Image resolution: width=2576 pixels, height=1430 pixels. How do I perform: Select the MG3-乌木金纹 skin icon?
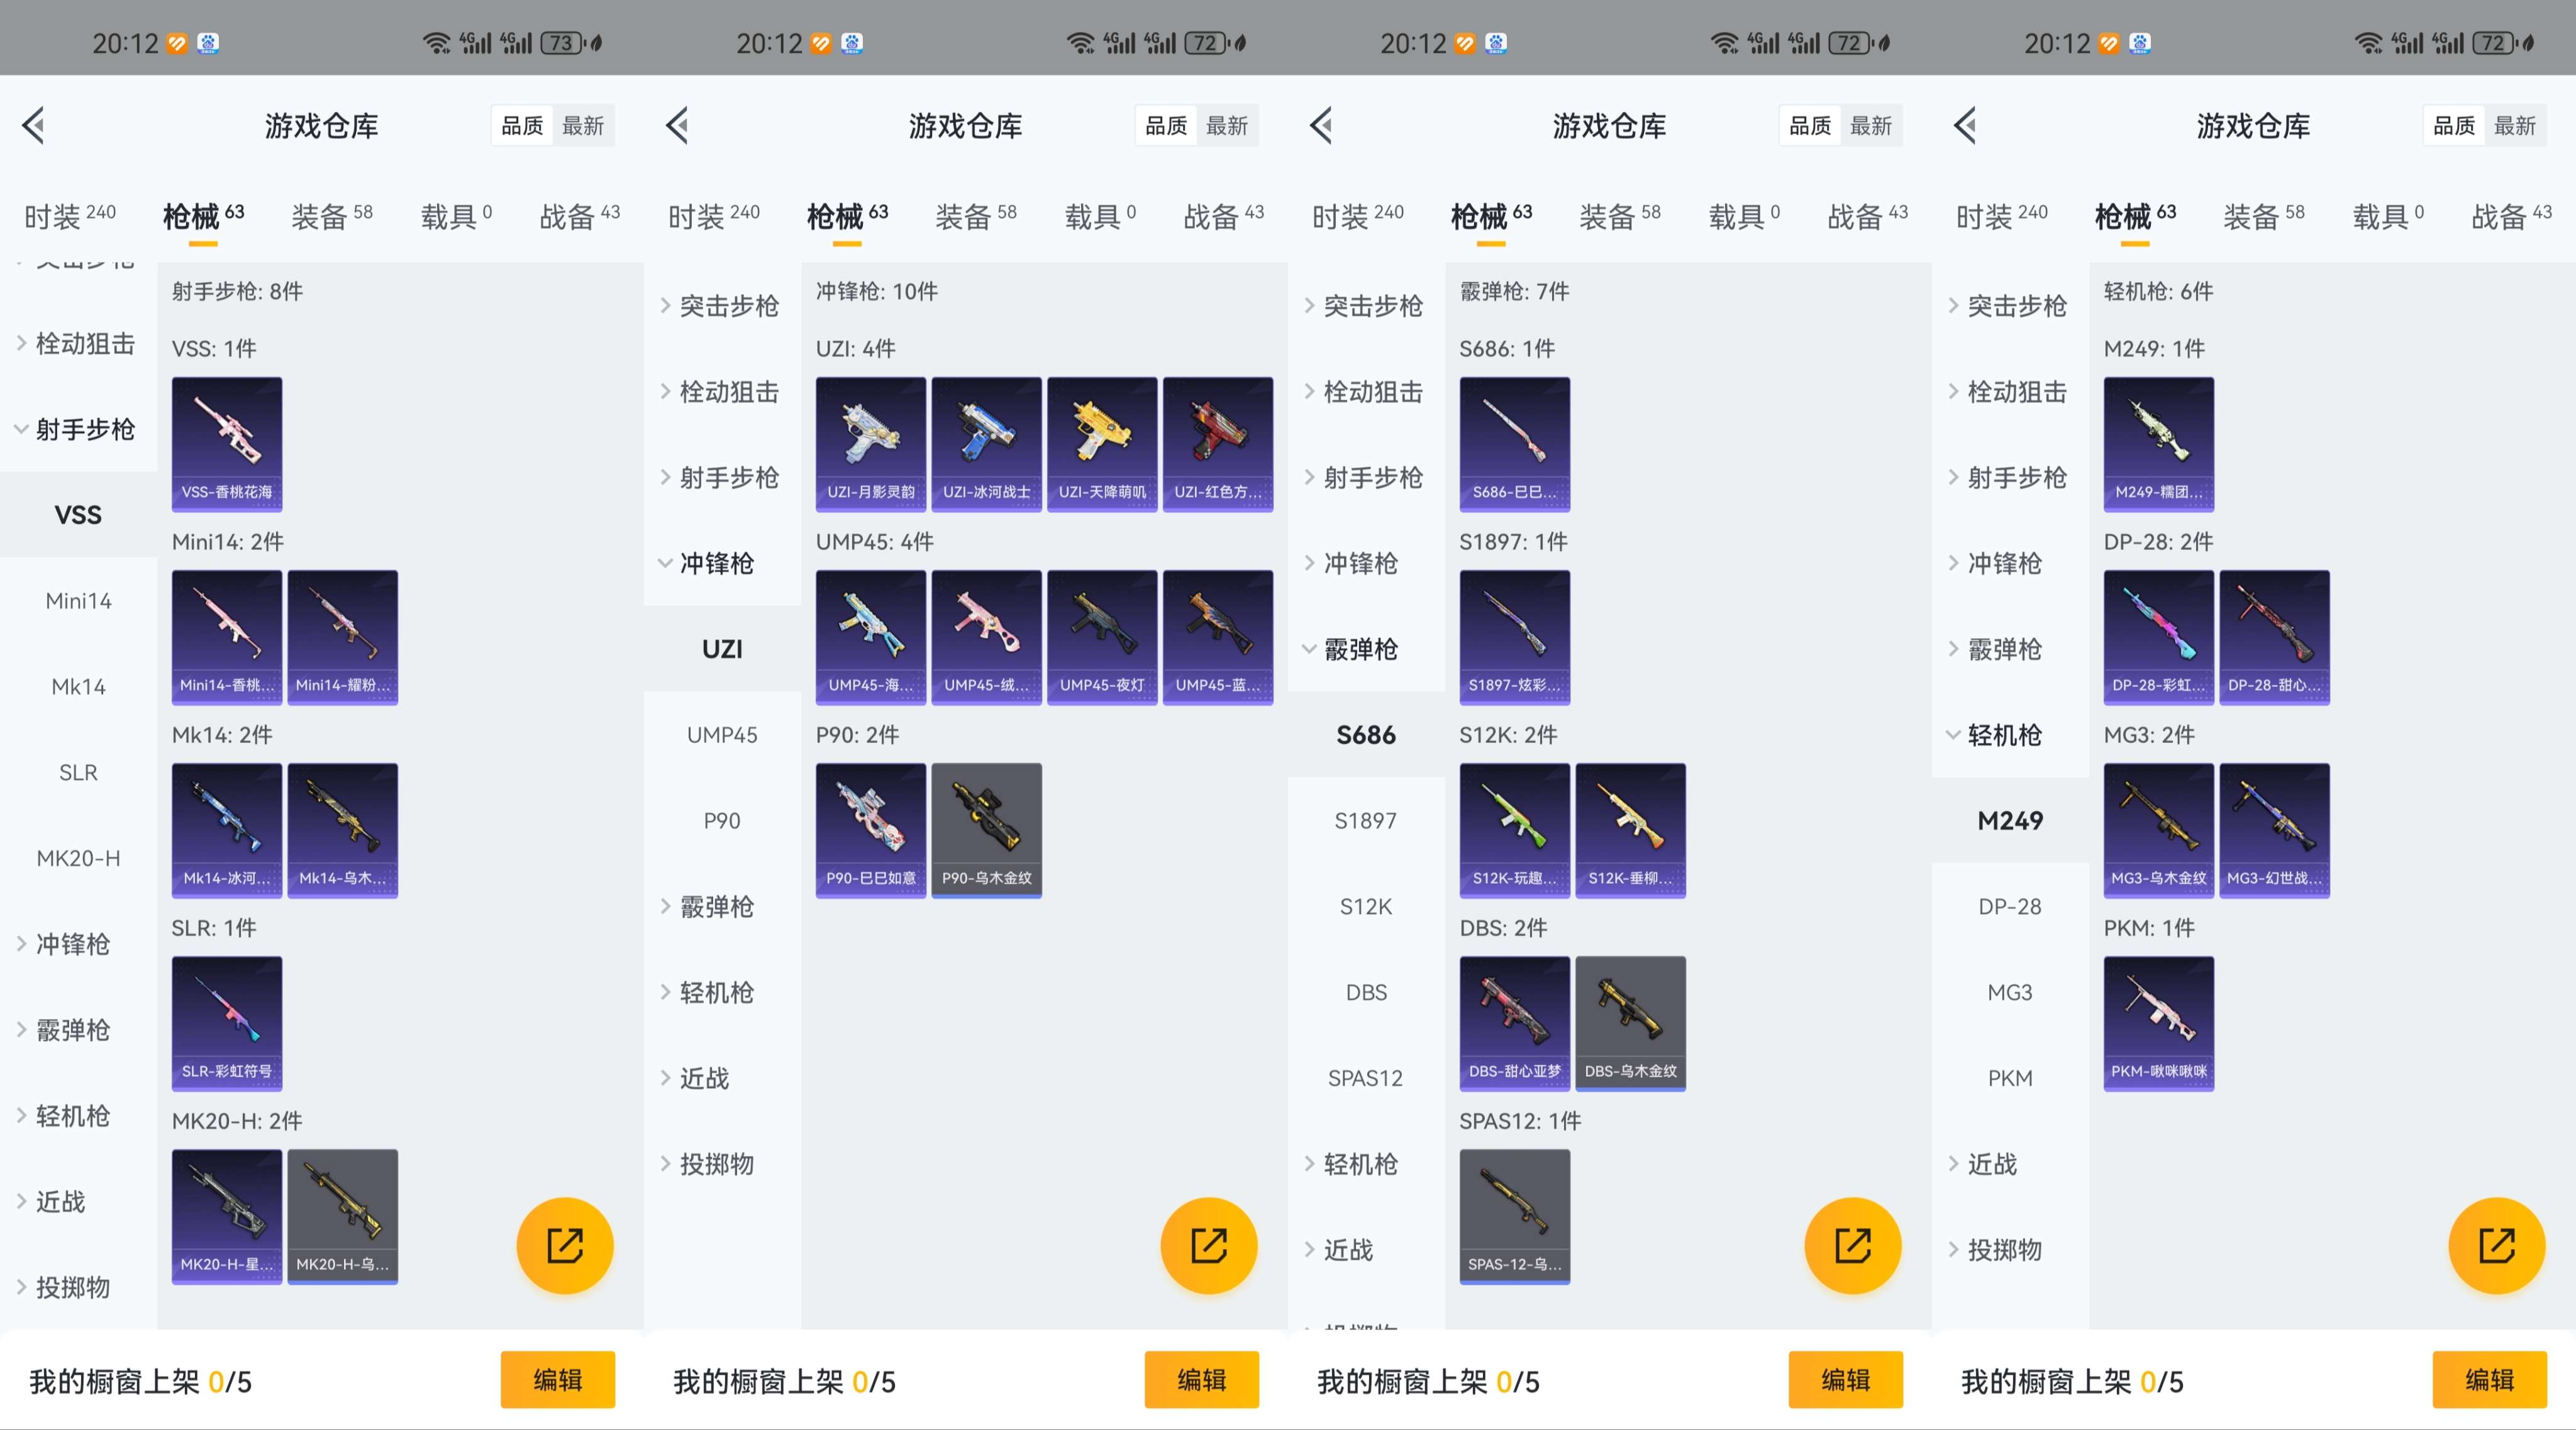[2159, 830]
